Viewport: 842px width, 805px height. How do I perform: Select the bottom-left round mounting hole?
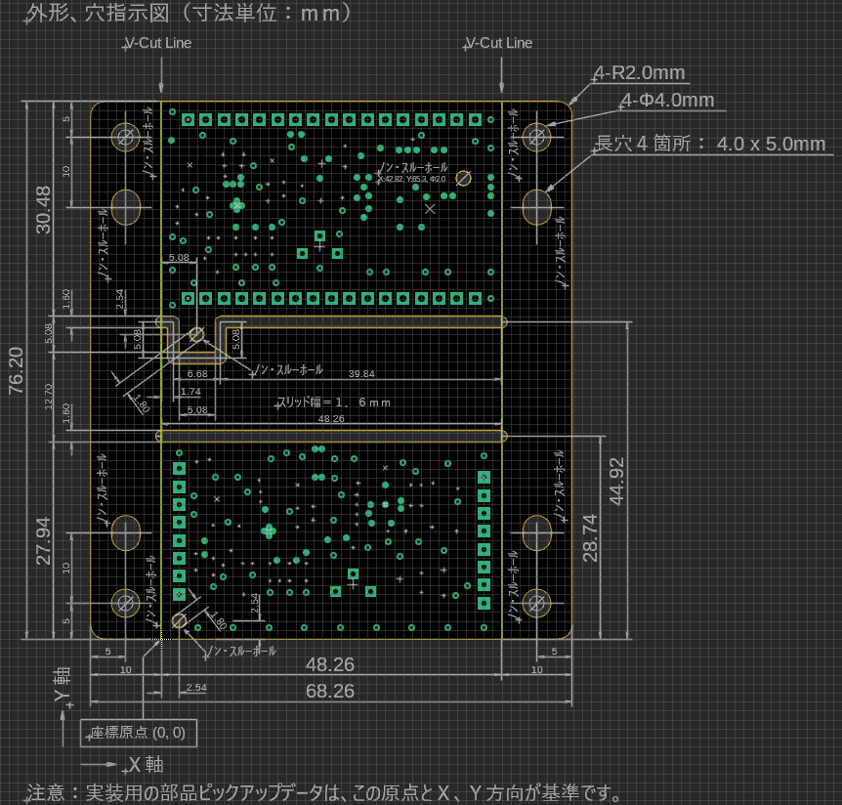126,601
